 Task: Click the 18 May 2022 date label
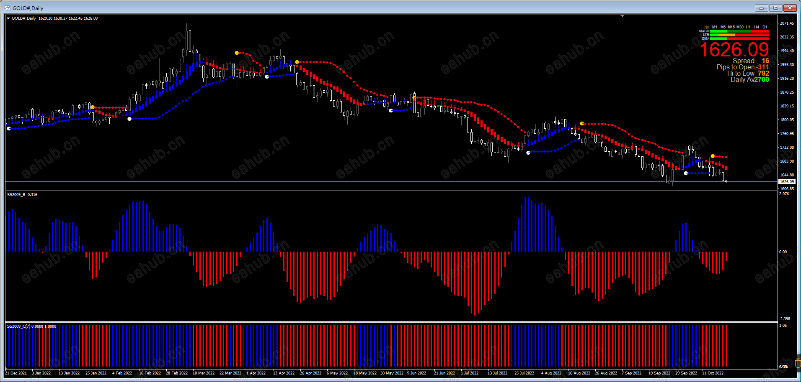(x=365, y=373)
